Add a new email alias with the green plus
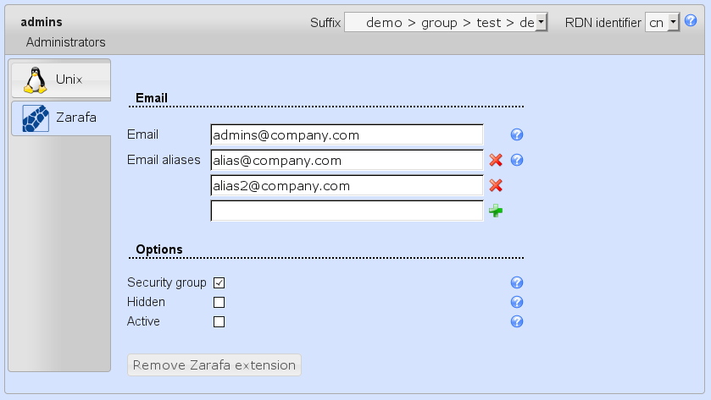 [496, 211]
